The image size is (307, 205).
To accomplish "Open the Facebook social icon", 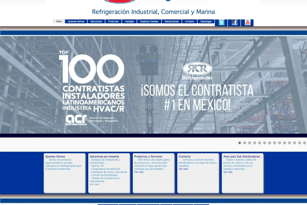I will (x=235, y=23).
